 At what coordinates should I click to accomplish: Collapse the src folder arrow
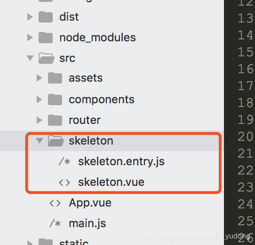[x=30, y=58]
